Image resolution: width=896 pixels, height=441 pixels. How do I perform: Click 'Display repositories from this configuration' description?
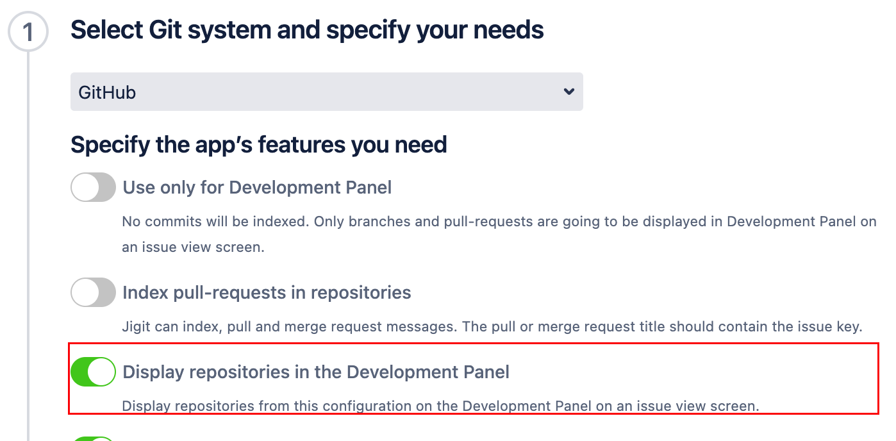(x=440, y=406)
